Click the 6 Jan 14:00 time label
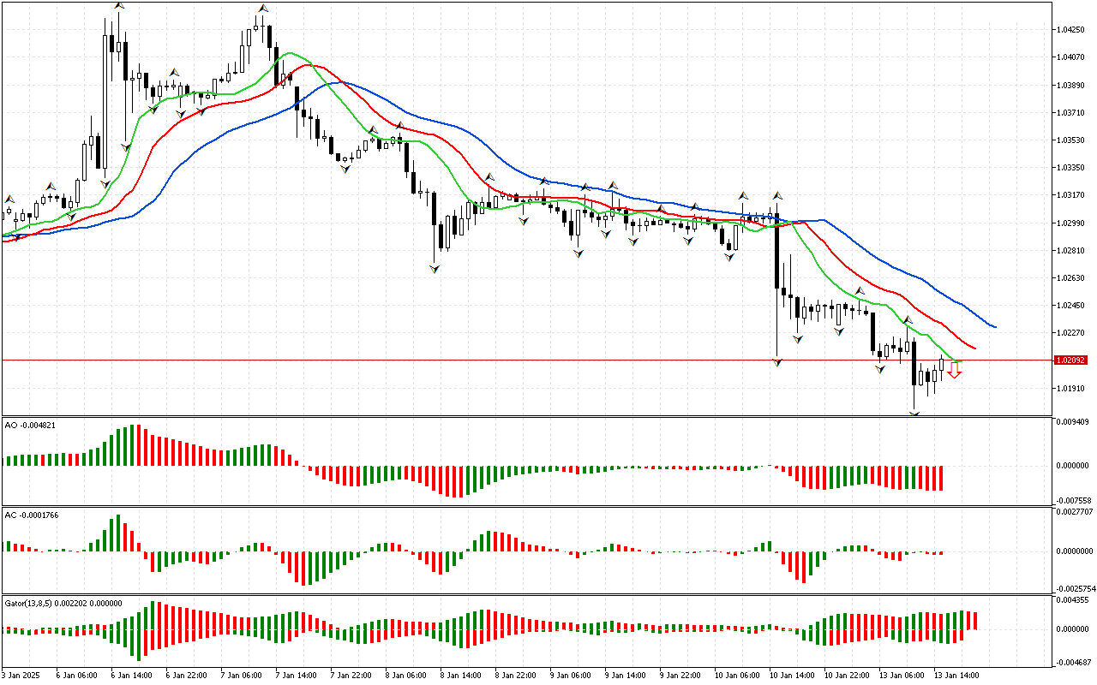The image size is (1097, 685). [132, 675]
